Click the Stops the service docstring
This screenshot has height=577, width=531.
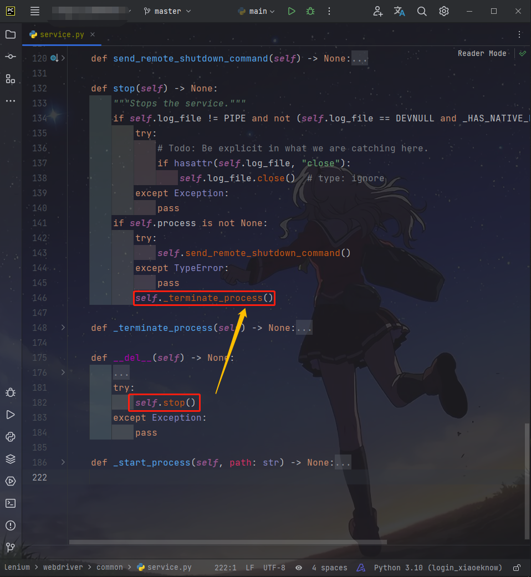click(179, 104)
